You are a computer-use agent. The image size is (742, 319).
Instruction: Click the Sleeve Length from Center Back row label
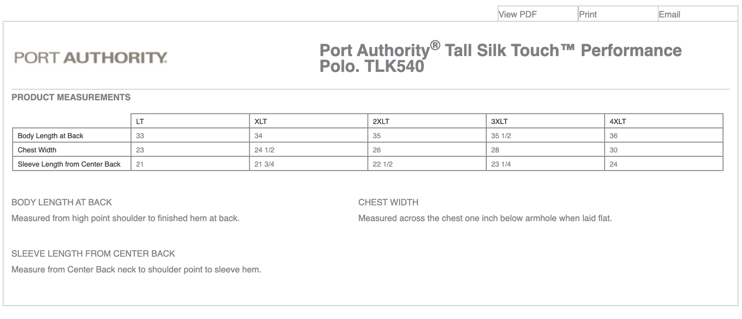[x=69, y=164]
